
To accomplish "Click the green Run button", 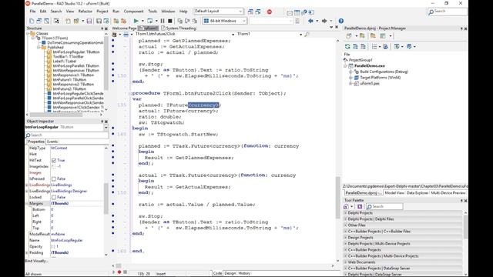I will [136, 21].
